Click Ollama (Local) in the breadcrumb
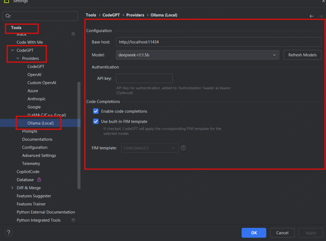 click(x=164, y=15)
